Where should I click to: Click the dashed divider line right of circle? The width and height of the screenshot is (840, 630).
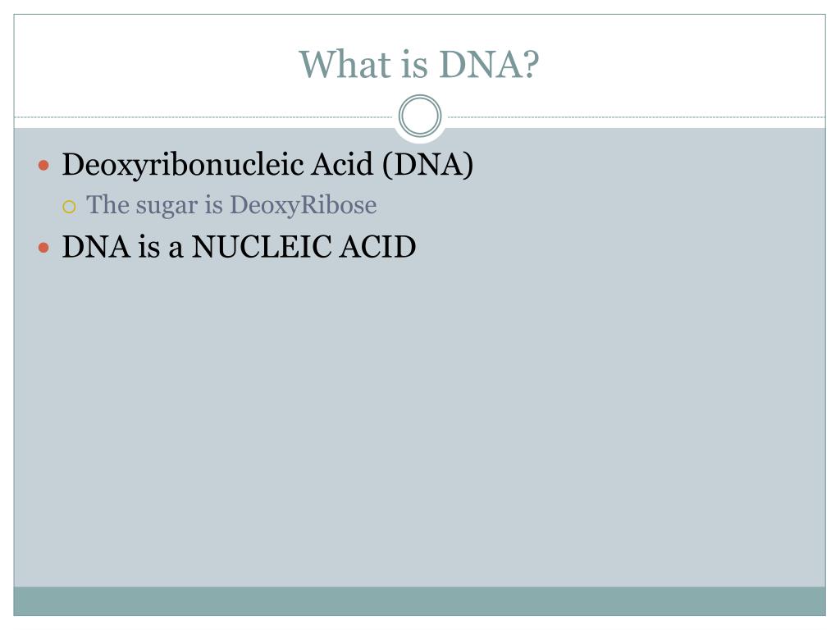click(636, 116)
